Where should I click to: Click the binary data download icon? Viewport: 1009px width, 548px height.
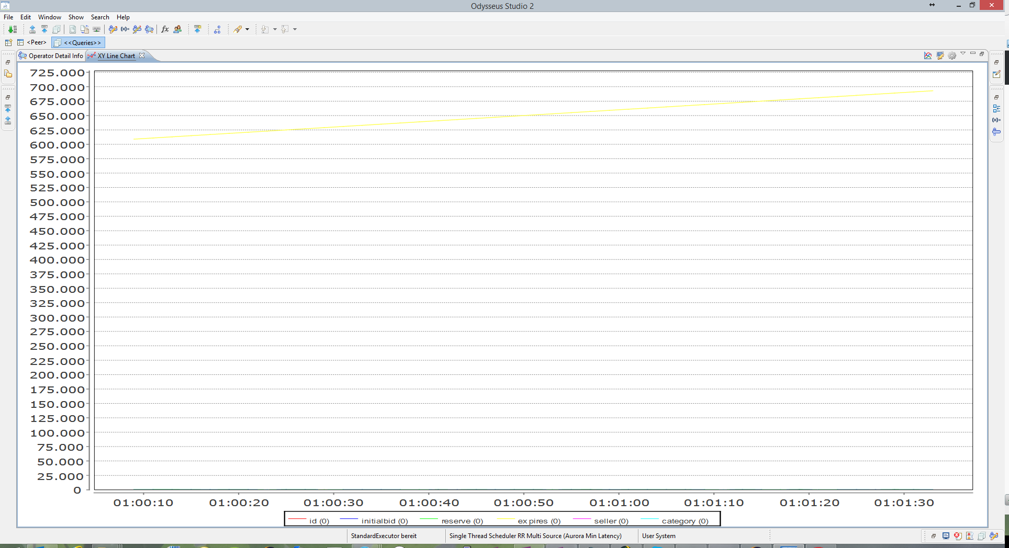[x=13, y=29]
